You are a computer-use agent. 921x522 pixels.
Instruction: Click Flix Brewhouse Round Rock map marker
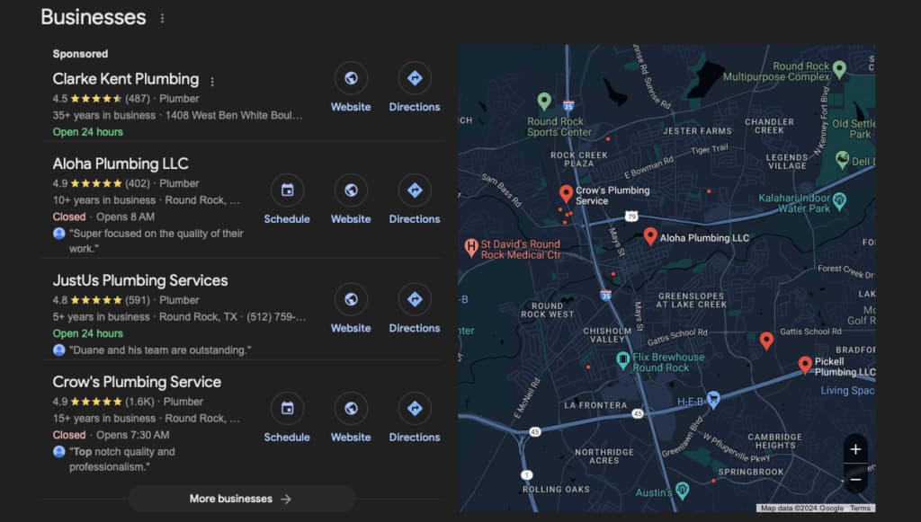622,360
